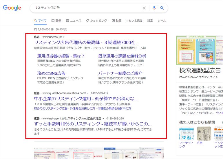Click the blue magnifier search icon

click(162, 8)
